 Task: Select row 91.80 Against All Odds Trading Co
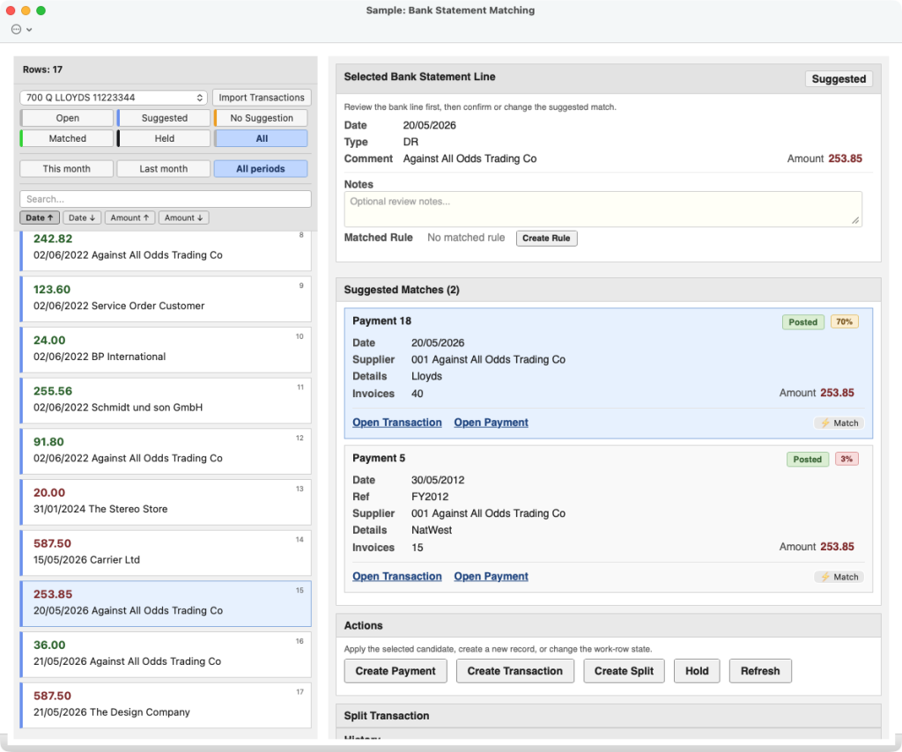tap(166, 451)
